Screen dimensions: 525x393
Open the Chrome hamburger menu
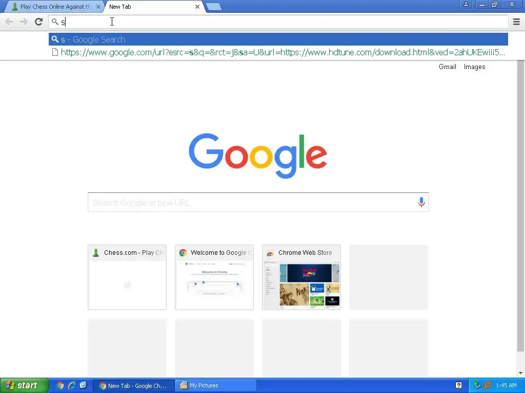pos(516,22)
